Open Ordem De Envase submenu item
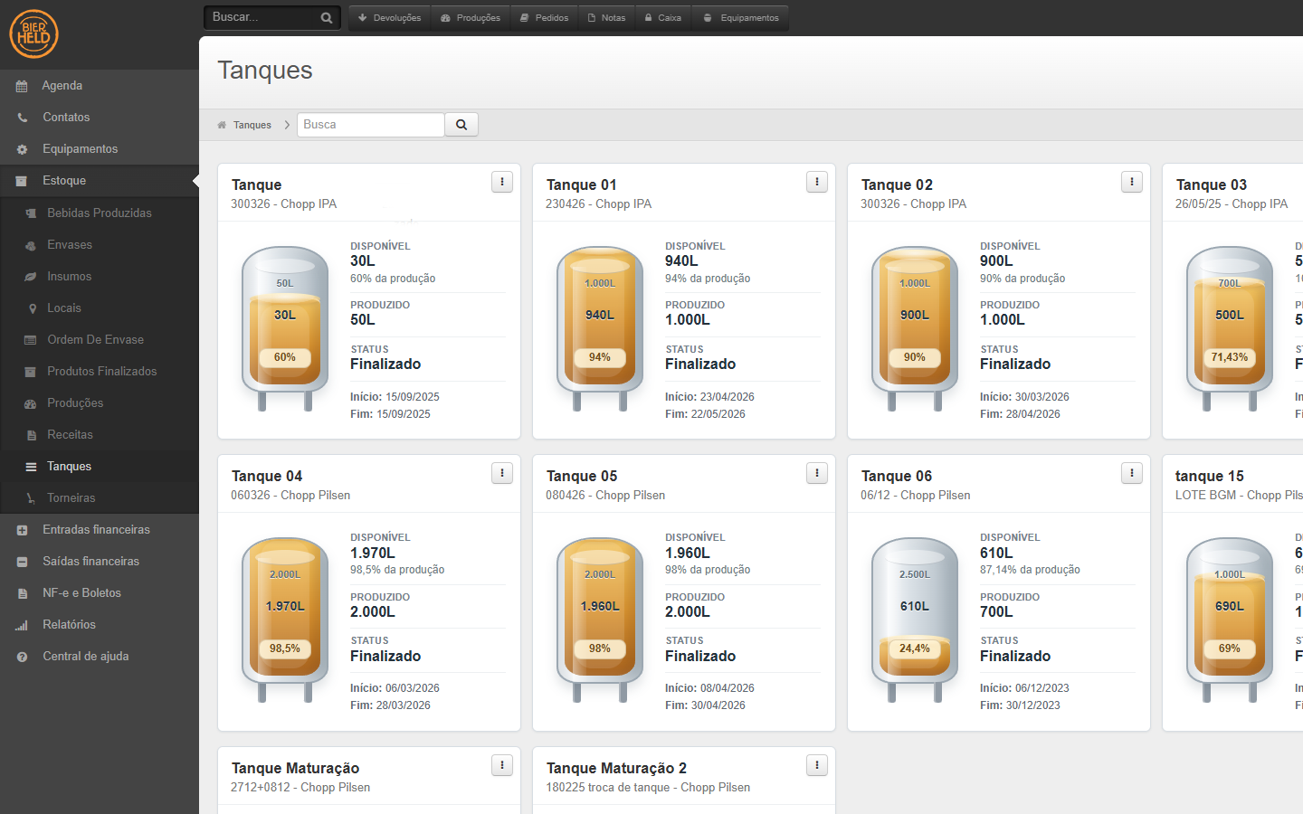 pos(100,340)
